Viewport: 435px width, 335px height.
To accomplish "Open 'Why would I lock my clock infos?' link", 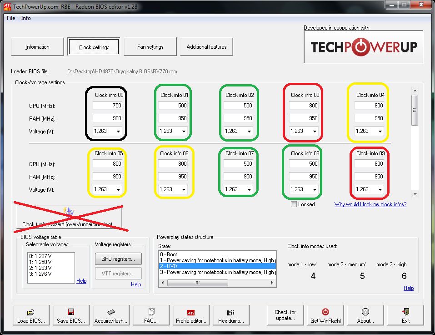I will click(370, 204).
